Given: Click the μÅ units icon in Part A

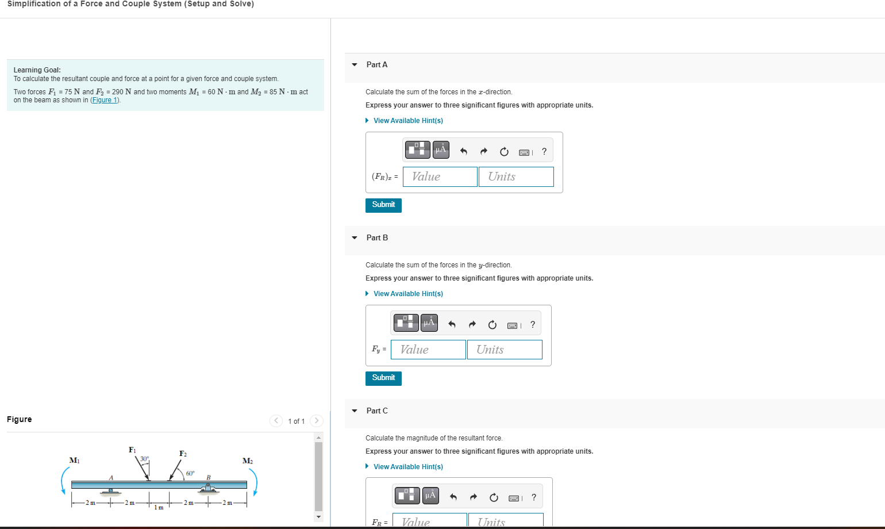Looking at the screenshot, I should 440,149.
